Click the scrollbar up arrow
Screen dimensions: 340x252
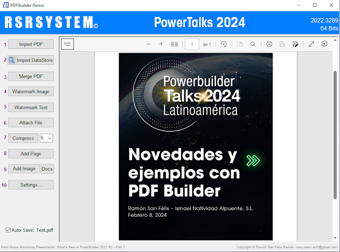(x=335, y=40)
